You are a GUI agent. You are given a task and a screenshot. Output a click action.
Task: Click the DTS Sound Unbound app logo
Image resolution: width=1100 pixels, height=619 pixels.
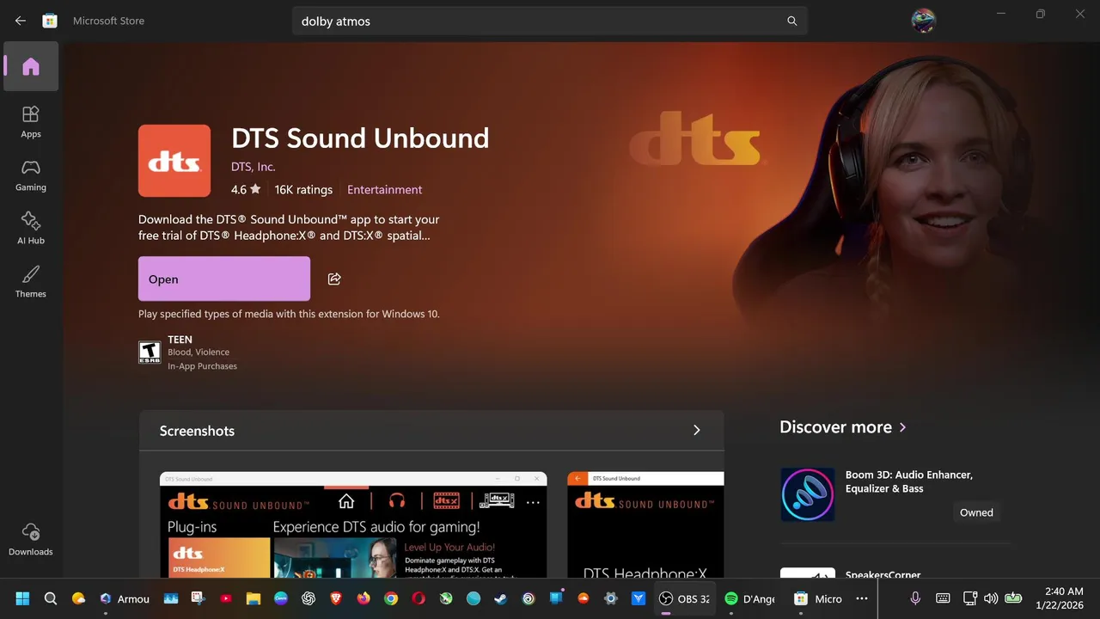[174, 161]
